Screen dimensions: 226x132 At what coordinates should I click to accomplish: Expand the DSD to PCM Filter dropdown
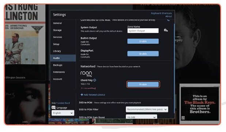(147, 109)
